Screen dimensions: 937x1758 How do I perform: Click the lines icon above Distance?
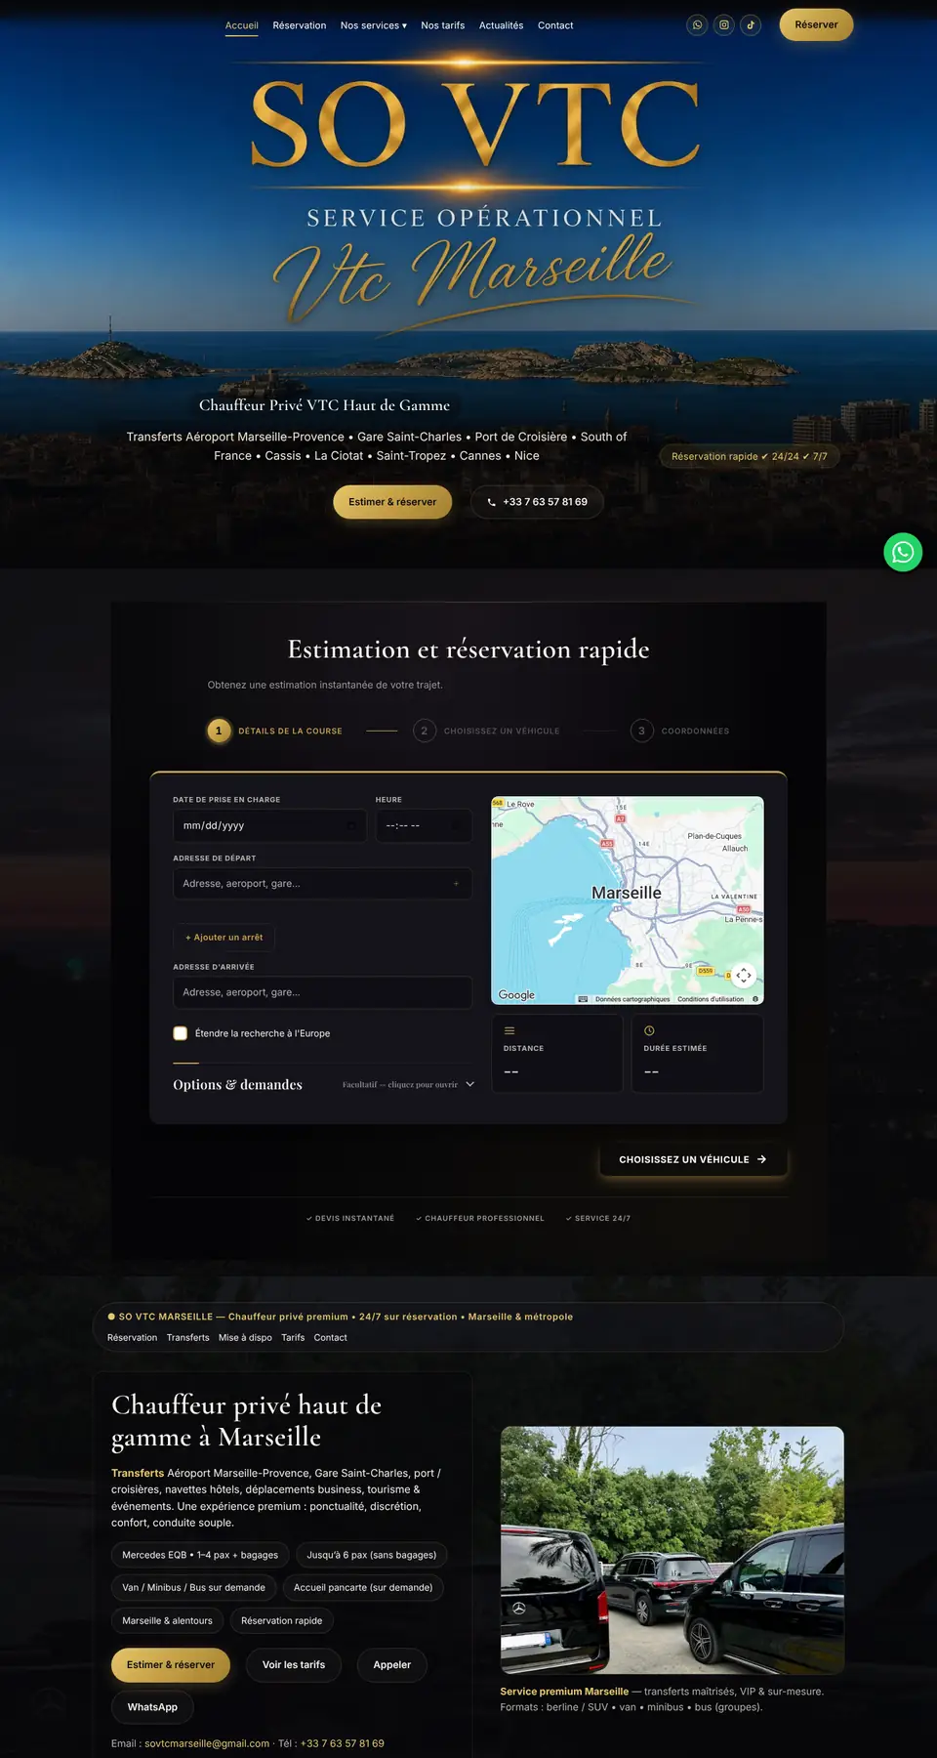[x=509, y=1030]
